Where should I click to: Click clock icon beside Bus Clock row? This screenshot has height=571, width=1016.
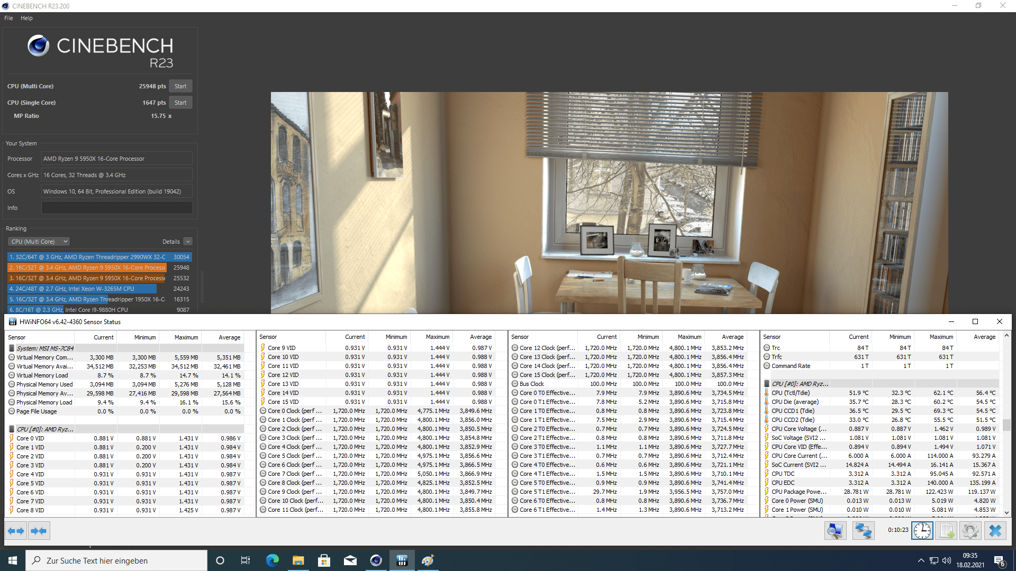point(514,384)
